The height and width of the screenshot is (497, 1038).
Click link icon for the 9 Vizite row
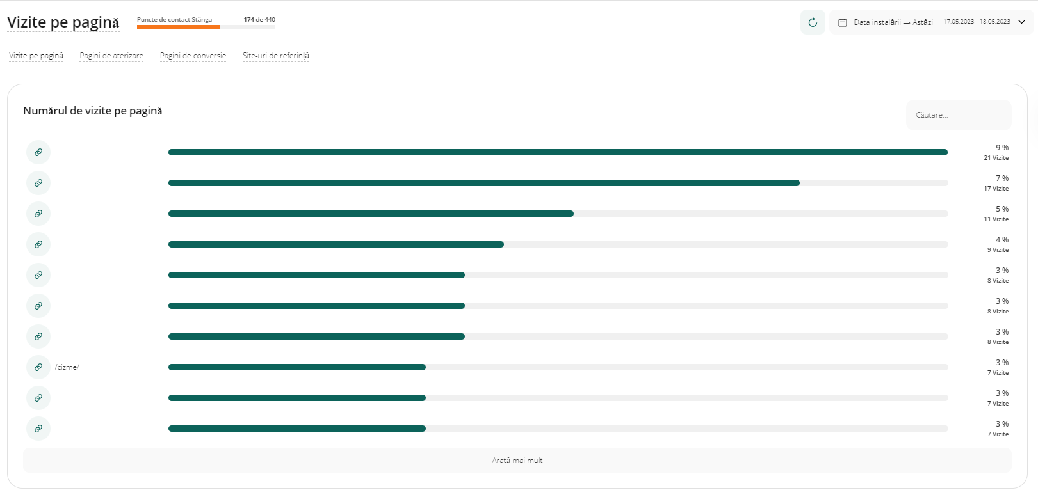[x=38, y=244]
